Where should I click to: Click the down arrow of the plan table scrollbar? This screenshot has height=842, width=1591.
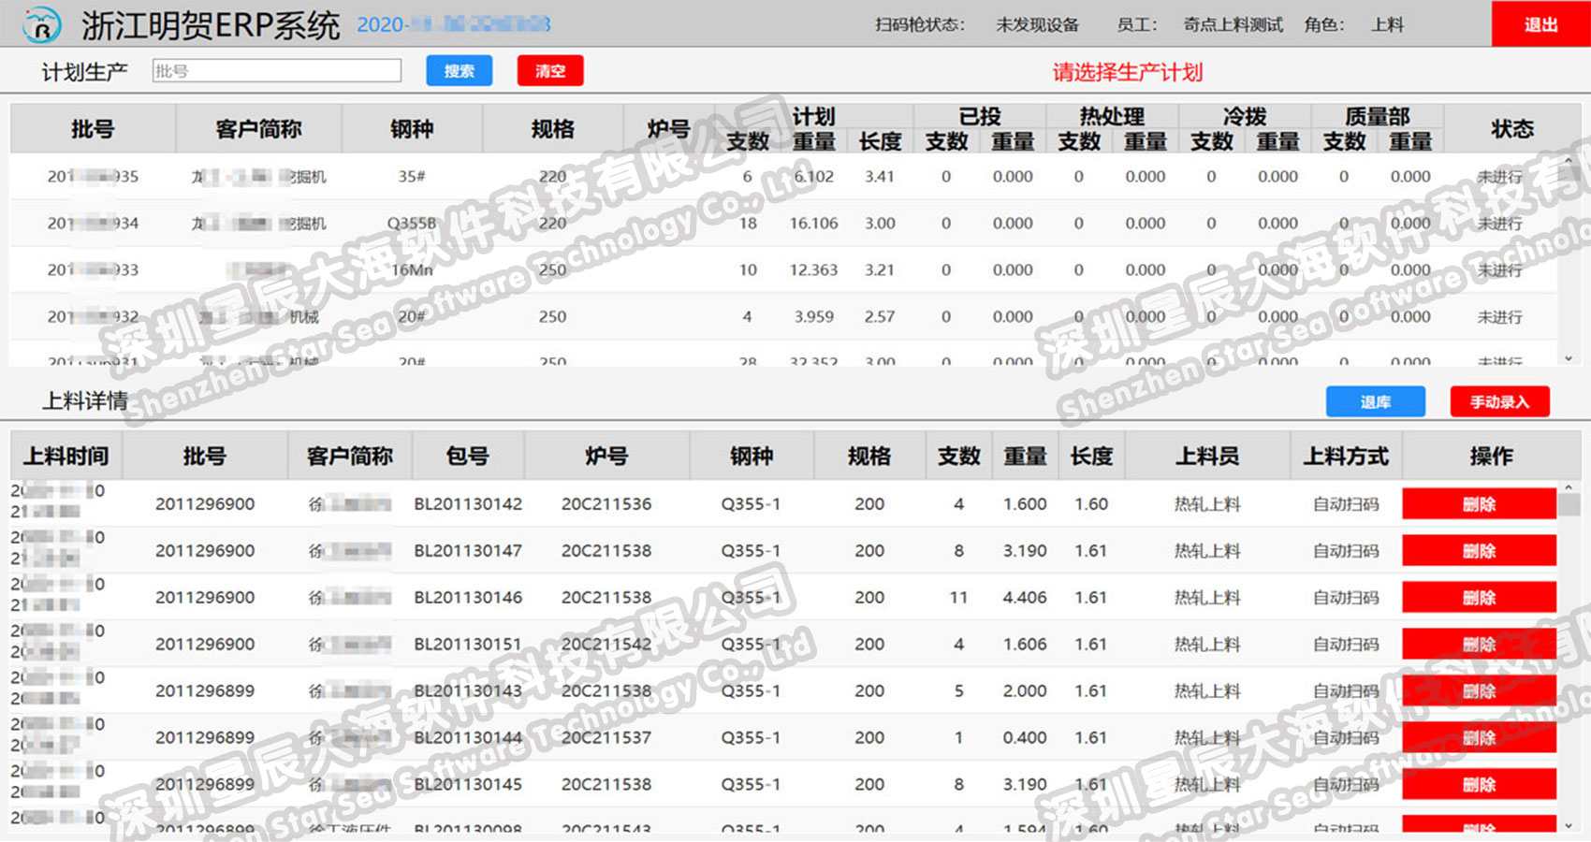(x=1569, y=358)
